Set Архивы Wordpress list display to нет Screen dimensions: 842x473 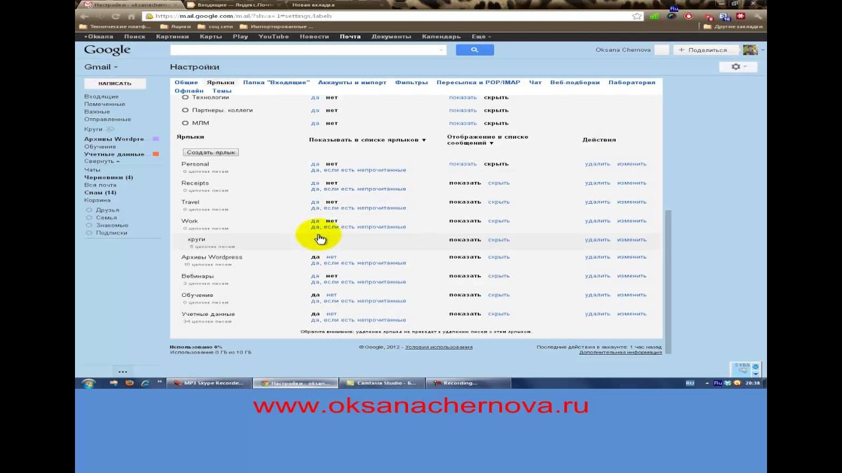(332, 257)
